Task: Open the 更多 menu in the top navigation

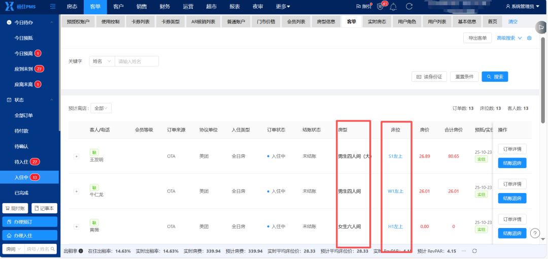Action: point(283,6)
